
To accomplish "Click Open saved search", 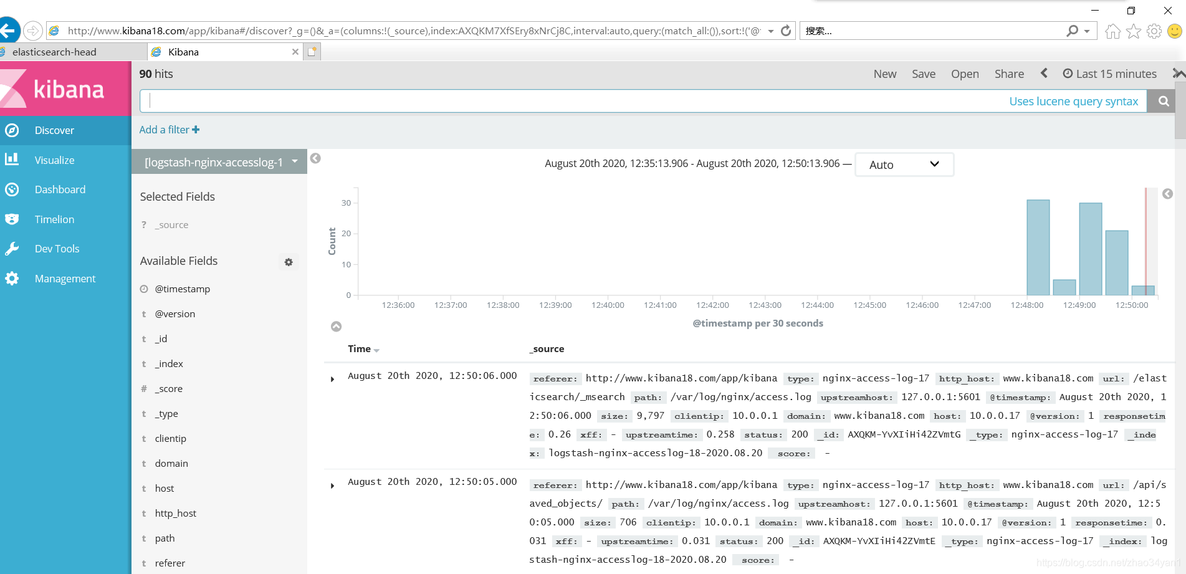I will point(965,74).
